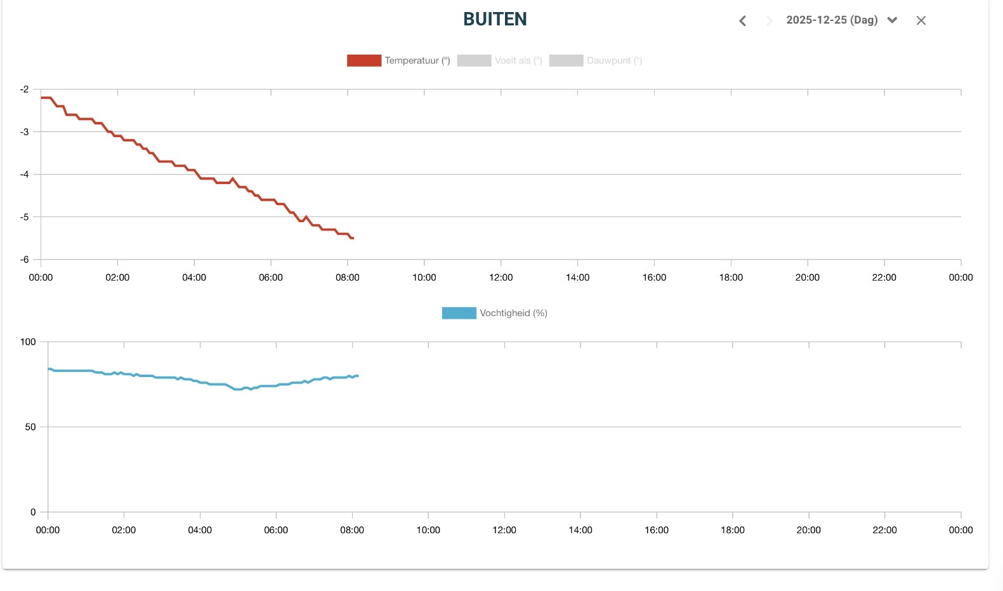Close the BUITEN chart panel
The height and width of the screenshot is (591, 1003).
[x=921, y=21]
